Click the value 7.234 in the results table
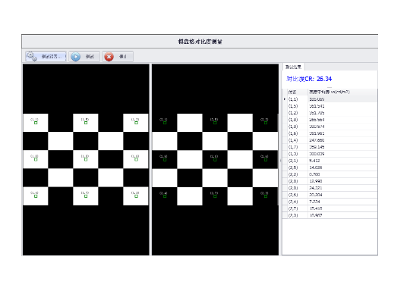 point(314,202)
